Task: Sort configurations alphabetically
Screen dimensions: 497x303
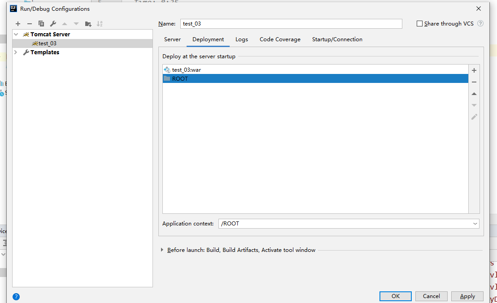Action: 100,24
